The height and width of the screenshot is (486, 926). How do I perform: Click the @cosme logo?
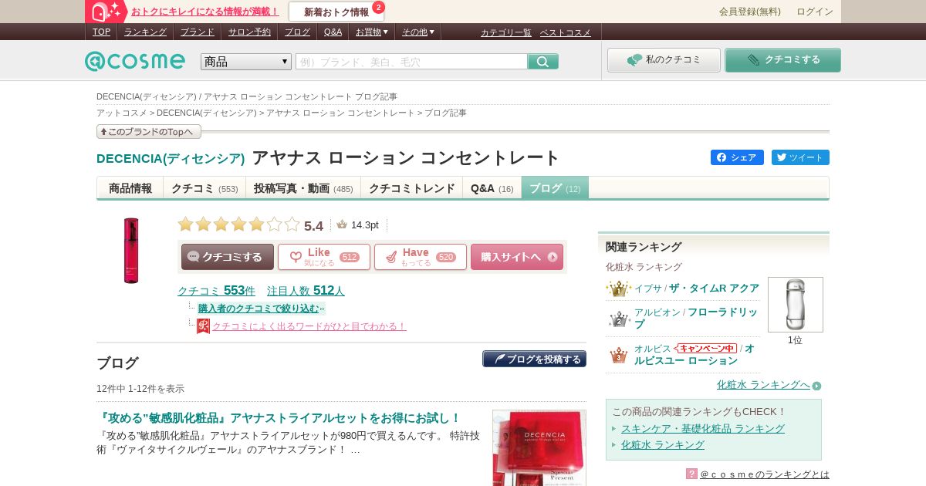point(135,61)
